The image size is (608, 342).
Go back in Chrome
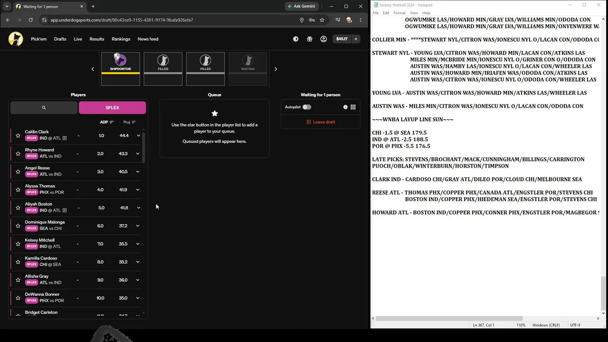(8, 20)
